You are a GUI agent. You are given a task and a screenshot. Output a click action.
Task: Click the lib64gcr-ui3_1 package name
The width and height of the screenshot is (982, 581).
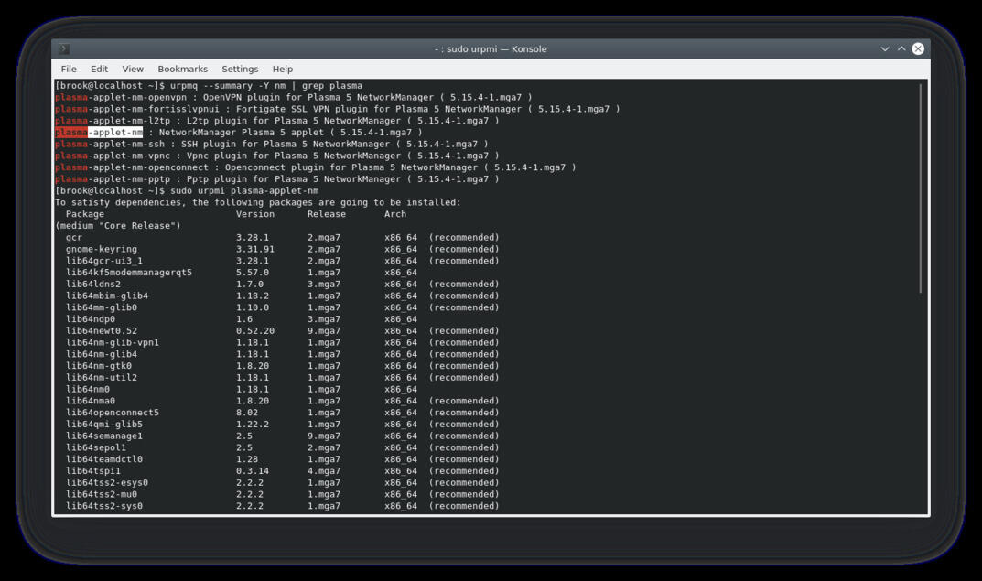104,261
